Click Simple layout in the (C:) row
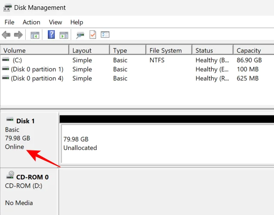 click(x=82, y=60)
